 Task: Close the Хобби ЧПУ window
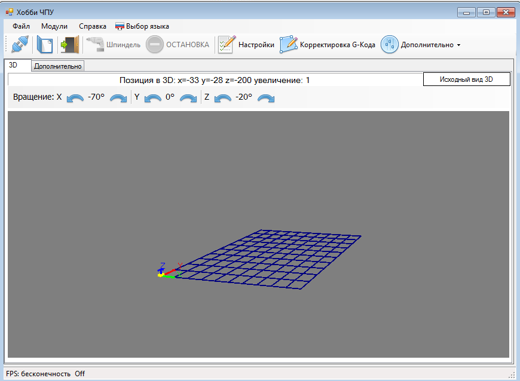point(506,13)
